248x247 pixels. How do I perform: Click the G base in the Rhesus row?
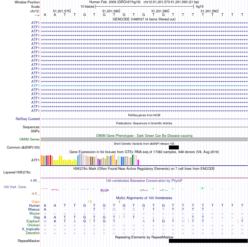click(x=114, y=209)
